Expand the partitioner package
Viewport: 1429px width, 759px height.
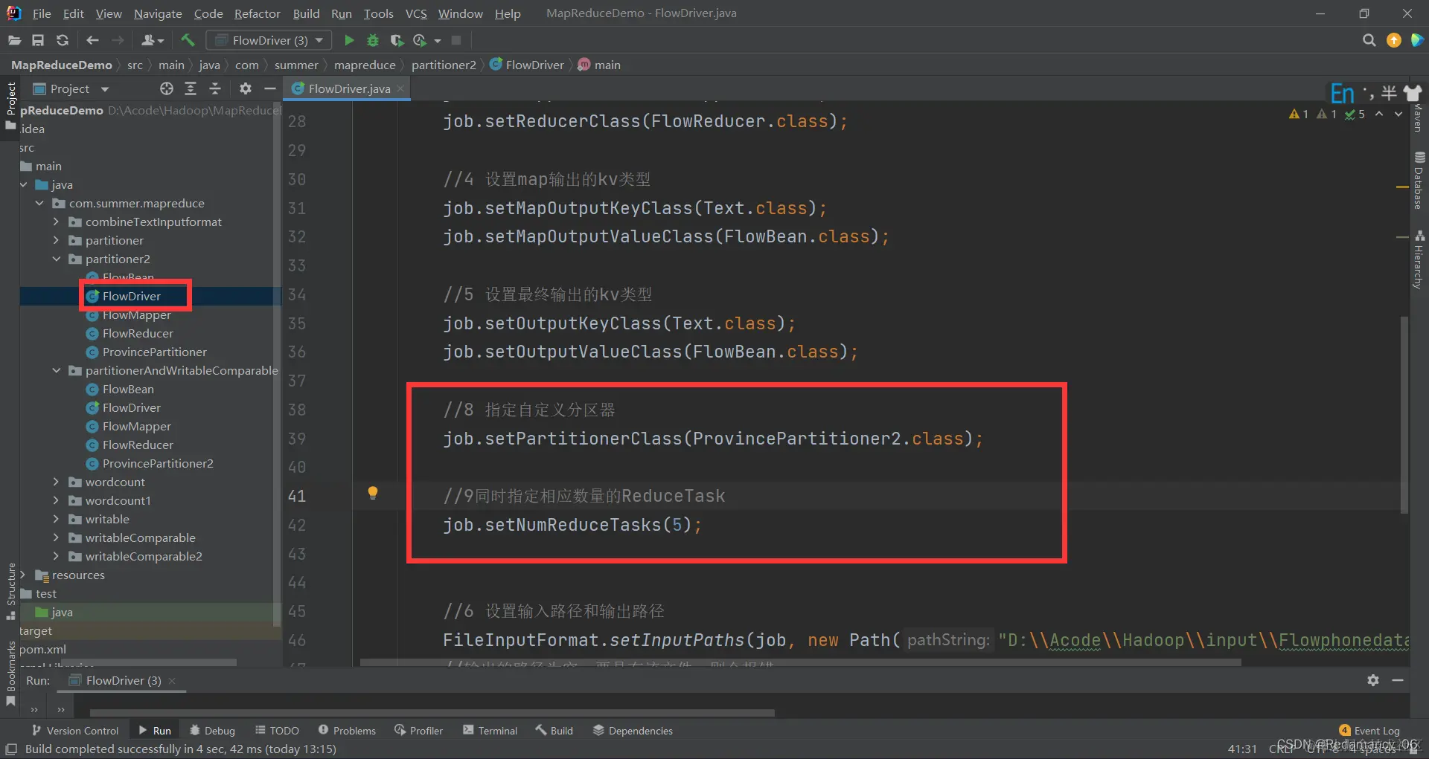(57, 240)
